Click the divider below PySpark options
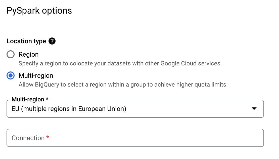 click(x=139, y=23)
